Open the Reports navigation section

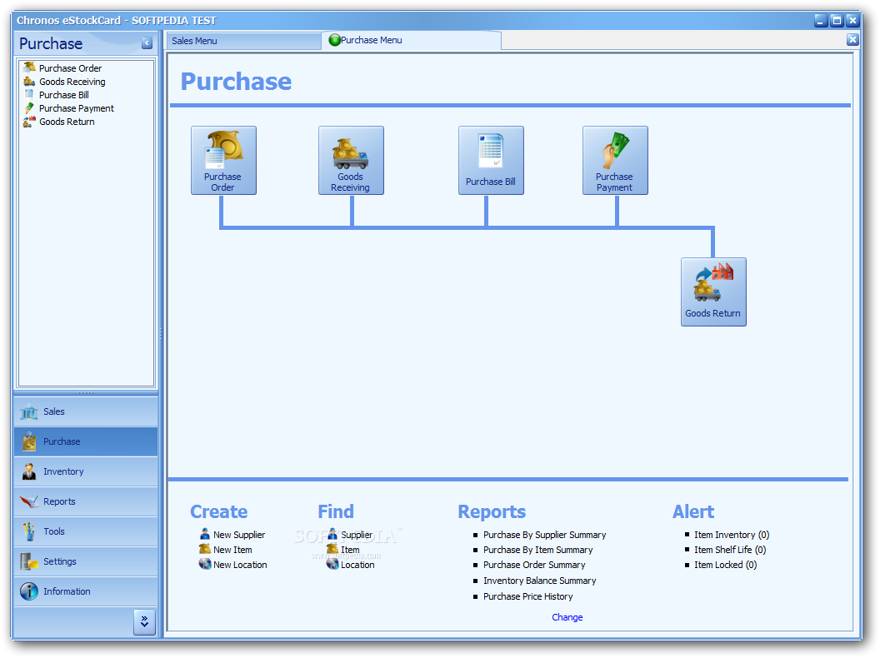[x=86, y=501]
